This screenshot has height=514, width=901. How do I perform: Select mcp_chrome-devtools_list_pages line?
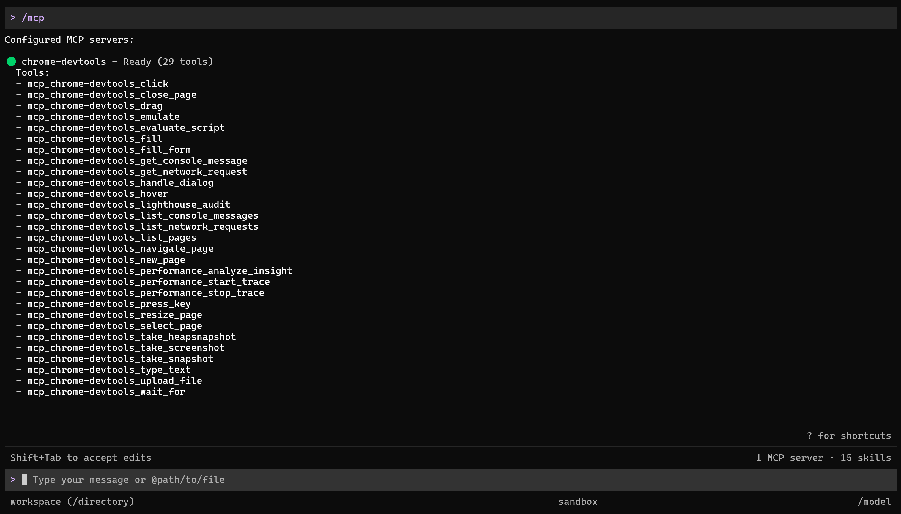(x=112, y=238)
